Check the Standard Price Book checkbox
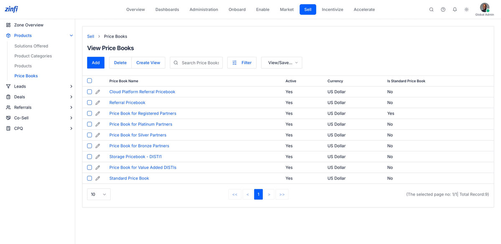Image resolution: width=501 pixels, height=244 pixels. click(x=89, y=179)
